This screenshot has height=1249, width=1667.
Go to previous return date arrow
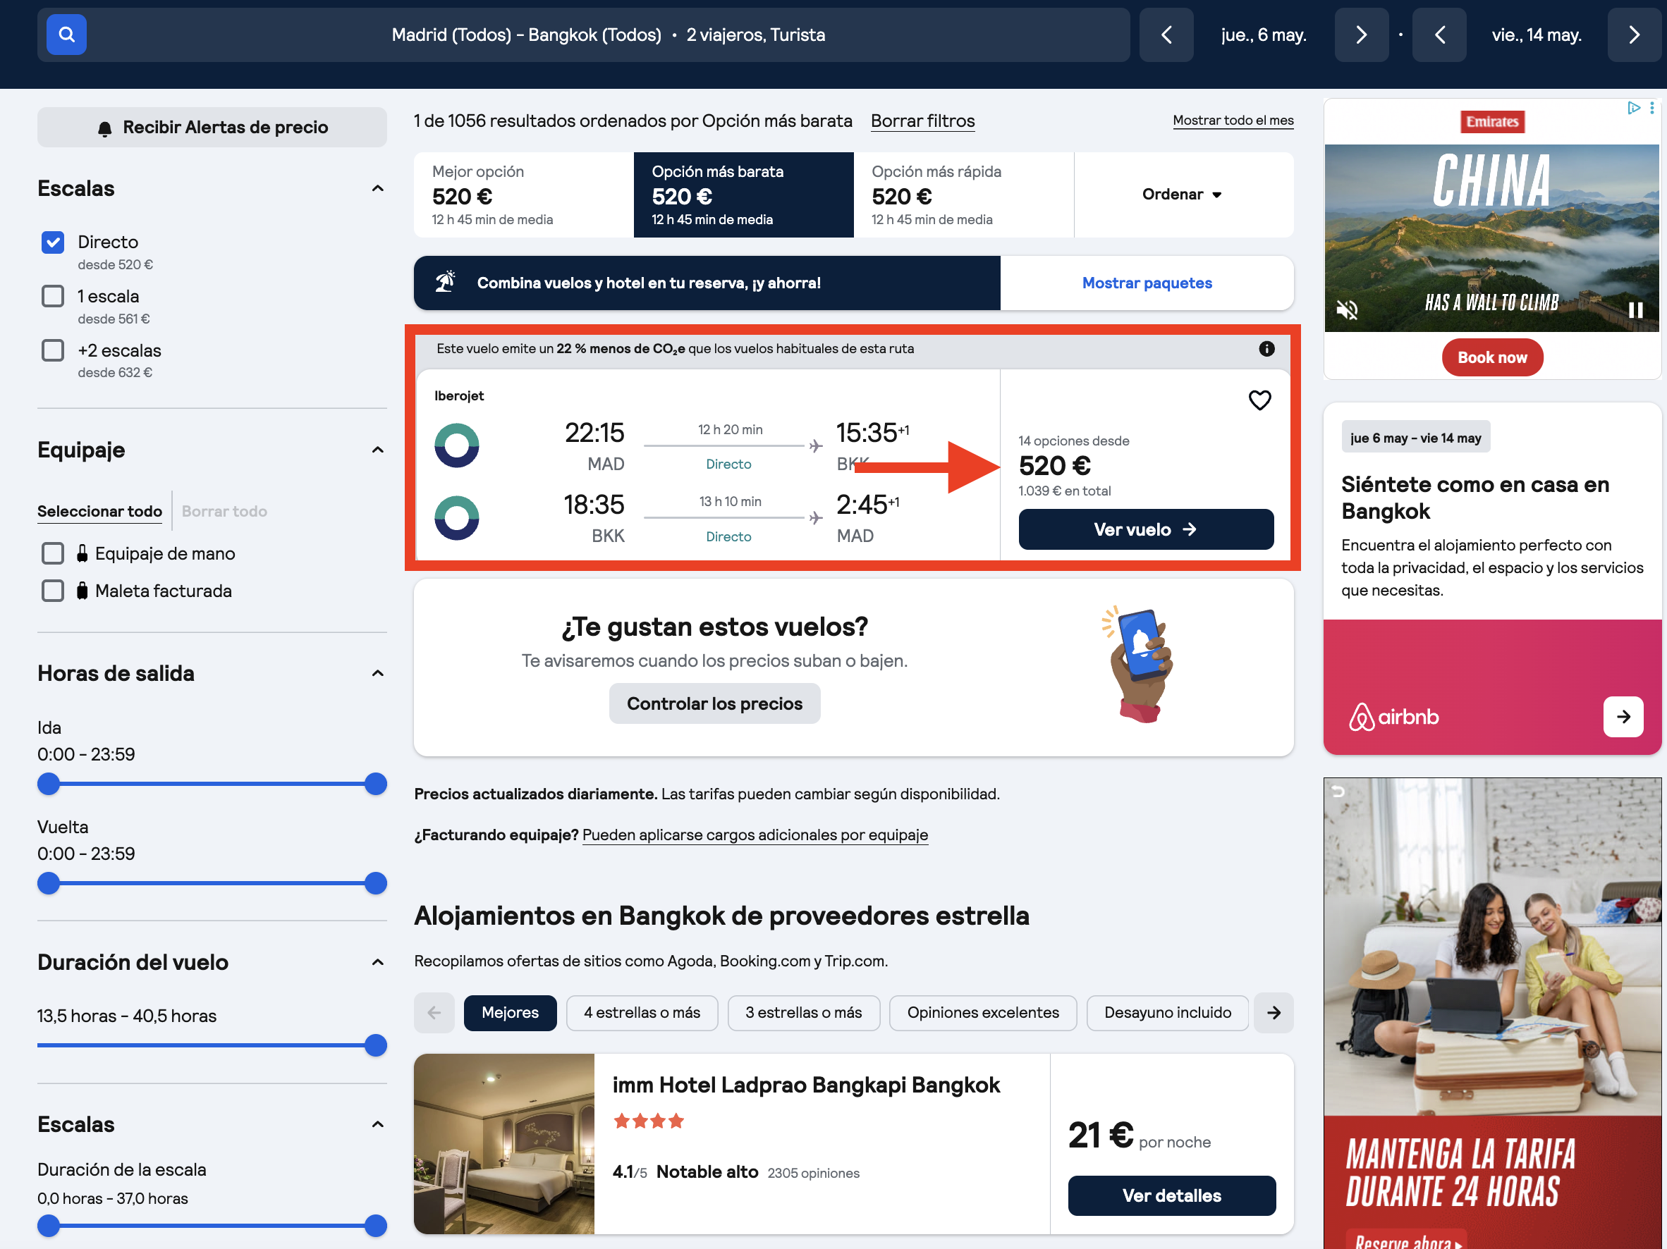[x=1439, y=35]
